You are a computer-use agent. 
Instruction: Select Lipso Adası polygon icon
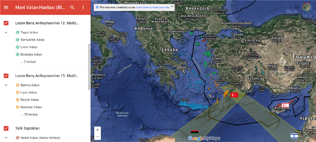click(18, 93)
